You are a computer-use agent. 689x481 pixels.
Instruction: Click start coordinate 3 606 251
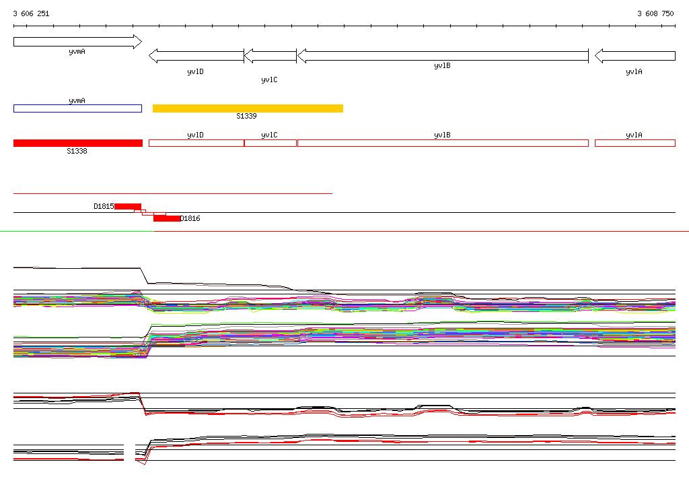[x=31, y=13]
